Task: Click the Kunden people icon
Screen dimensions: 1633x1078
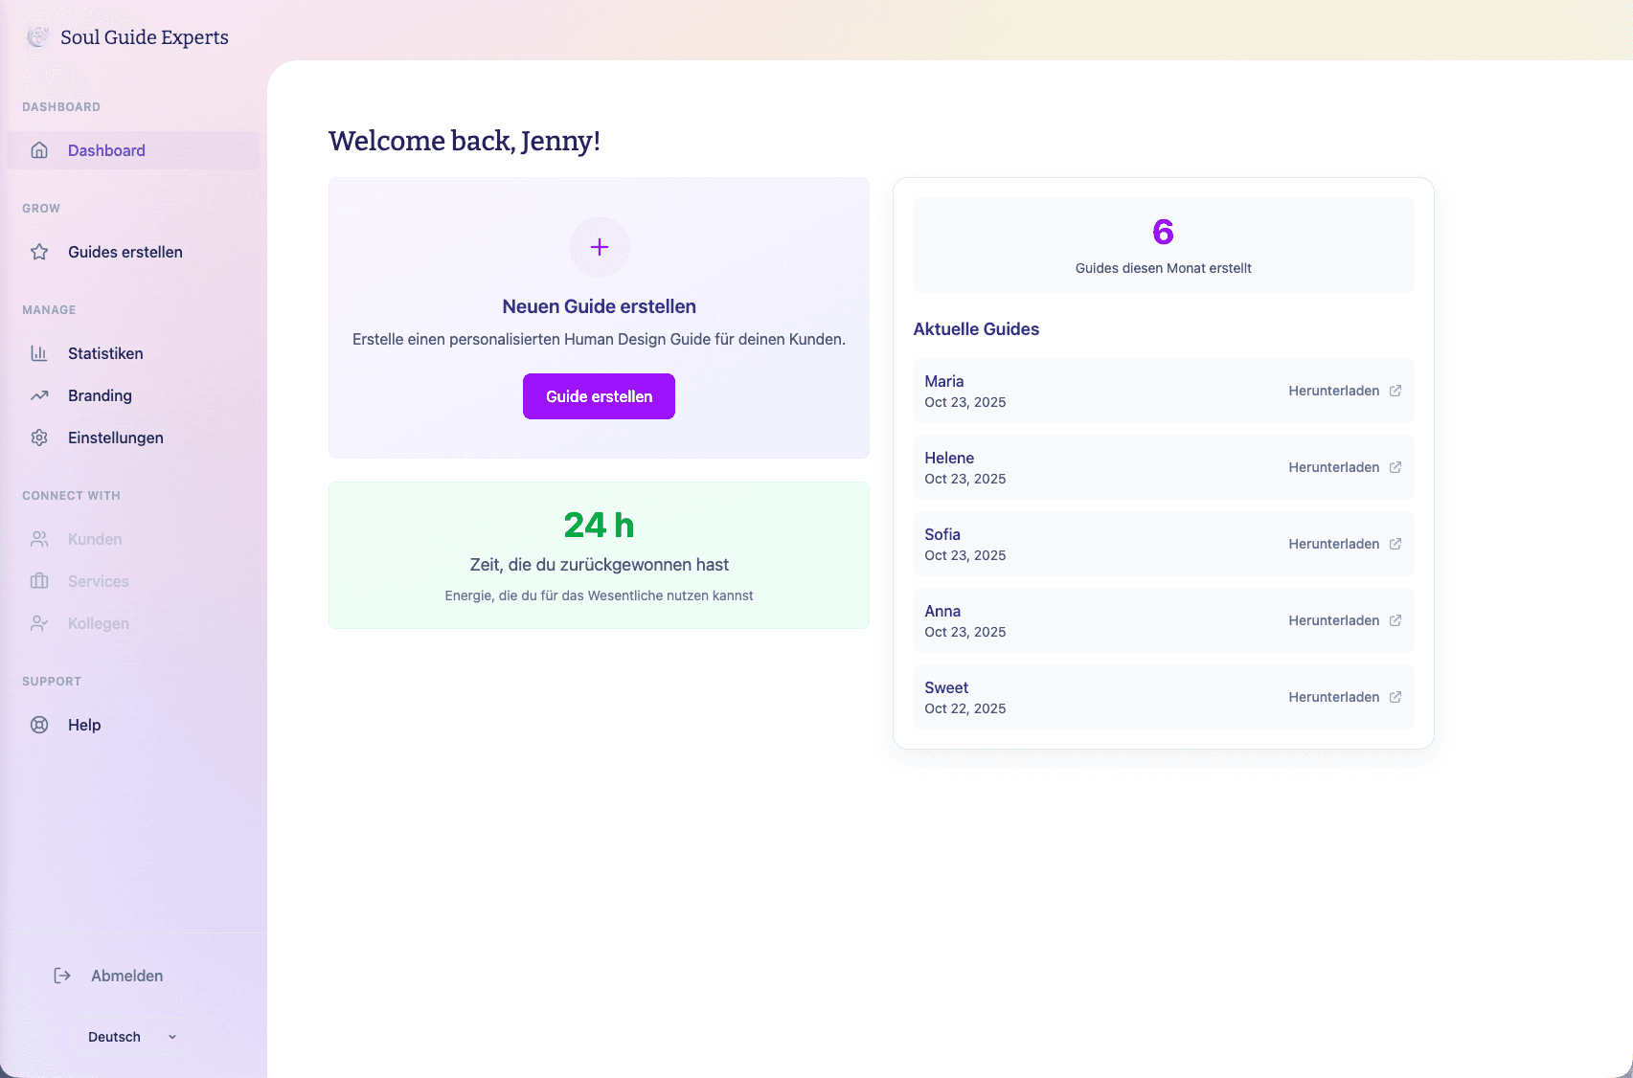Action: (39, 539)
